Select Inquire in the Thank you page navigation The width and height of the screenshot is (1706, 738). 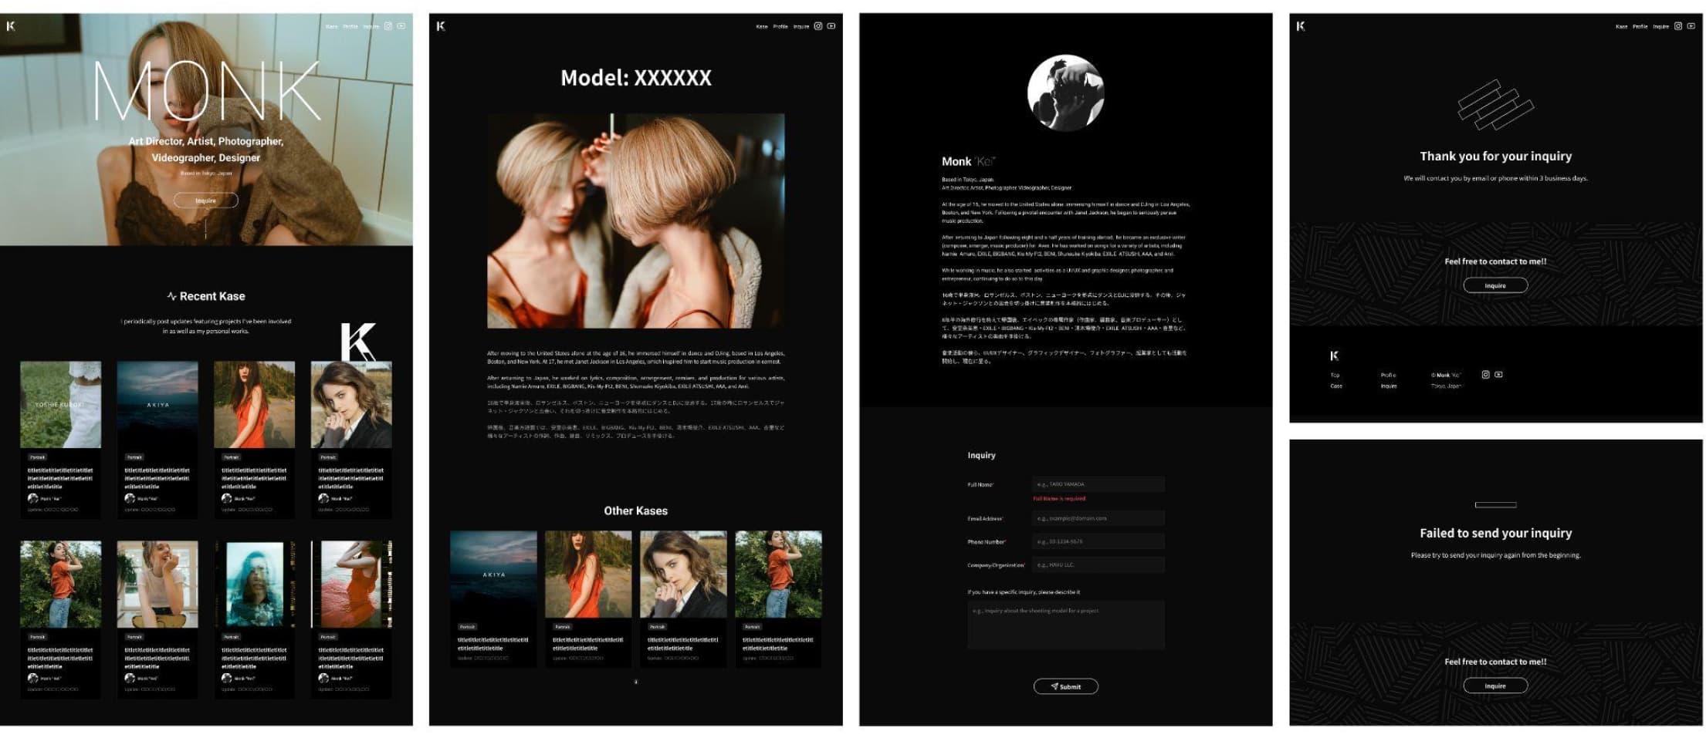tap(1661, 26)
